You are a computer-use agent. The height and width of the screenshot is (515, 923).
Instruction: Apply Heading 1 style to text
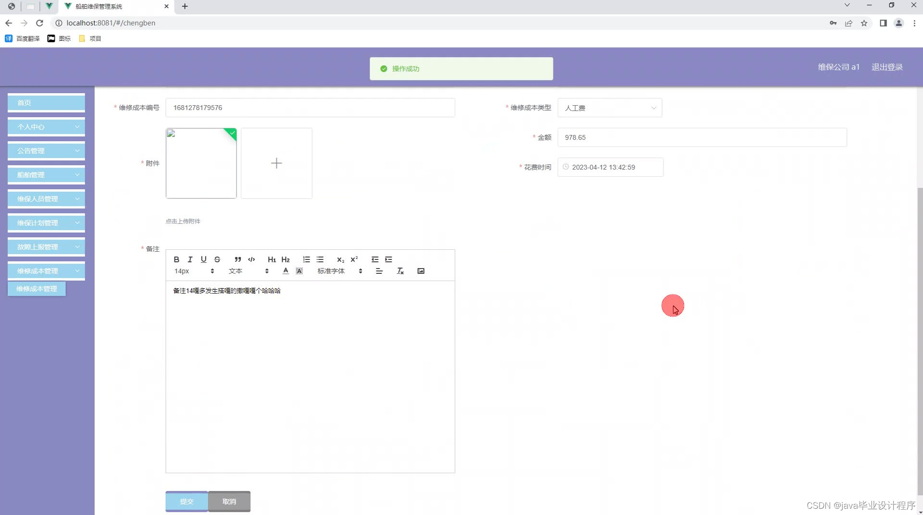(272, 259)
